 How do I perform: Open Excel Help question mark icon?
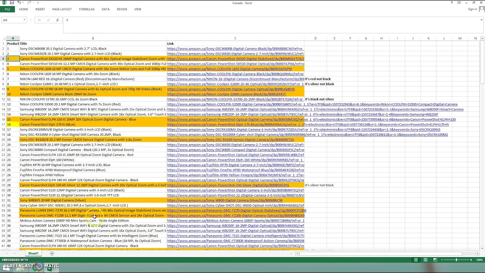(452, 3)
